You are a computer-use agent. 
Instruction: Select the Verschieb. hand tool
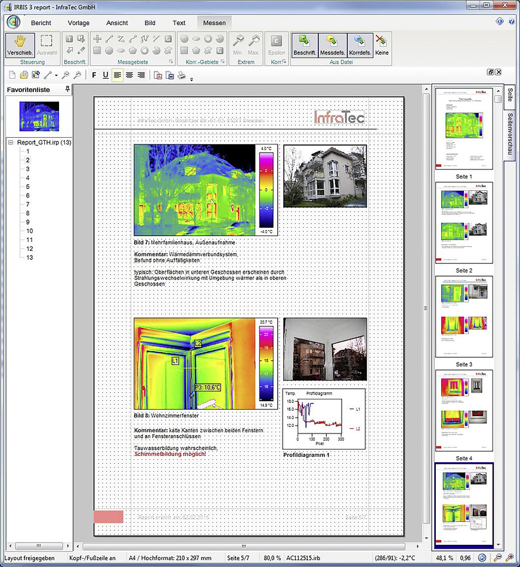coord(19,45)
